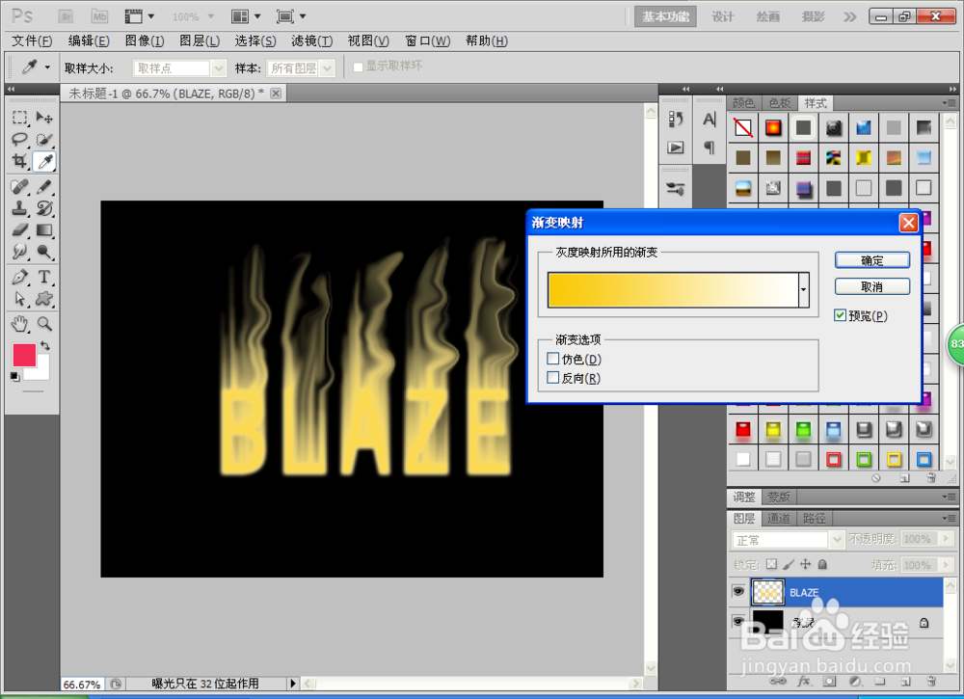Uncheck the Preview (预览) checkbox

[840, 315]
